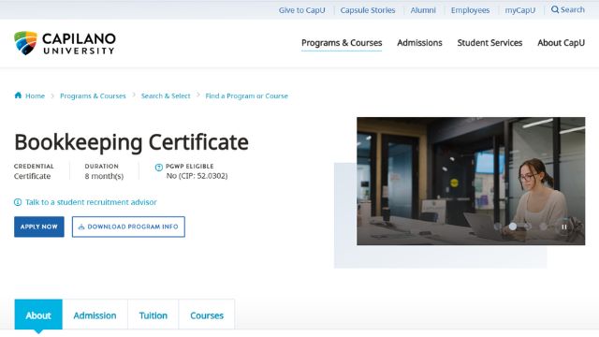Select the fourth slideshow dot
Viewport: 599px width, 337px height.
[543, 227]
